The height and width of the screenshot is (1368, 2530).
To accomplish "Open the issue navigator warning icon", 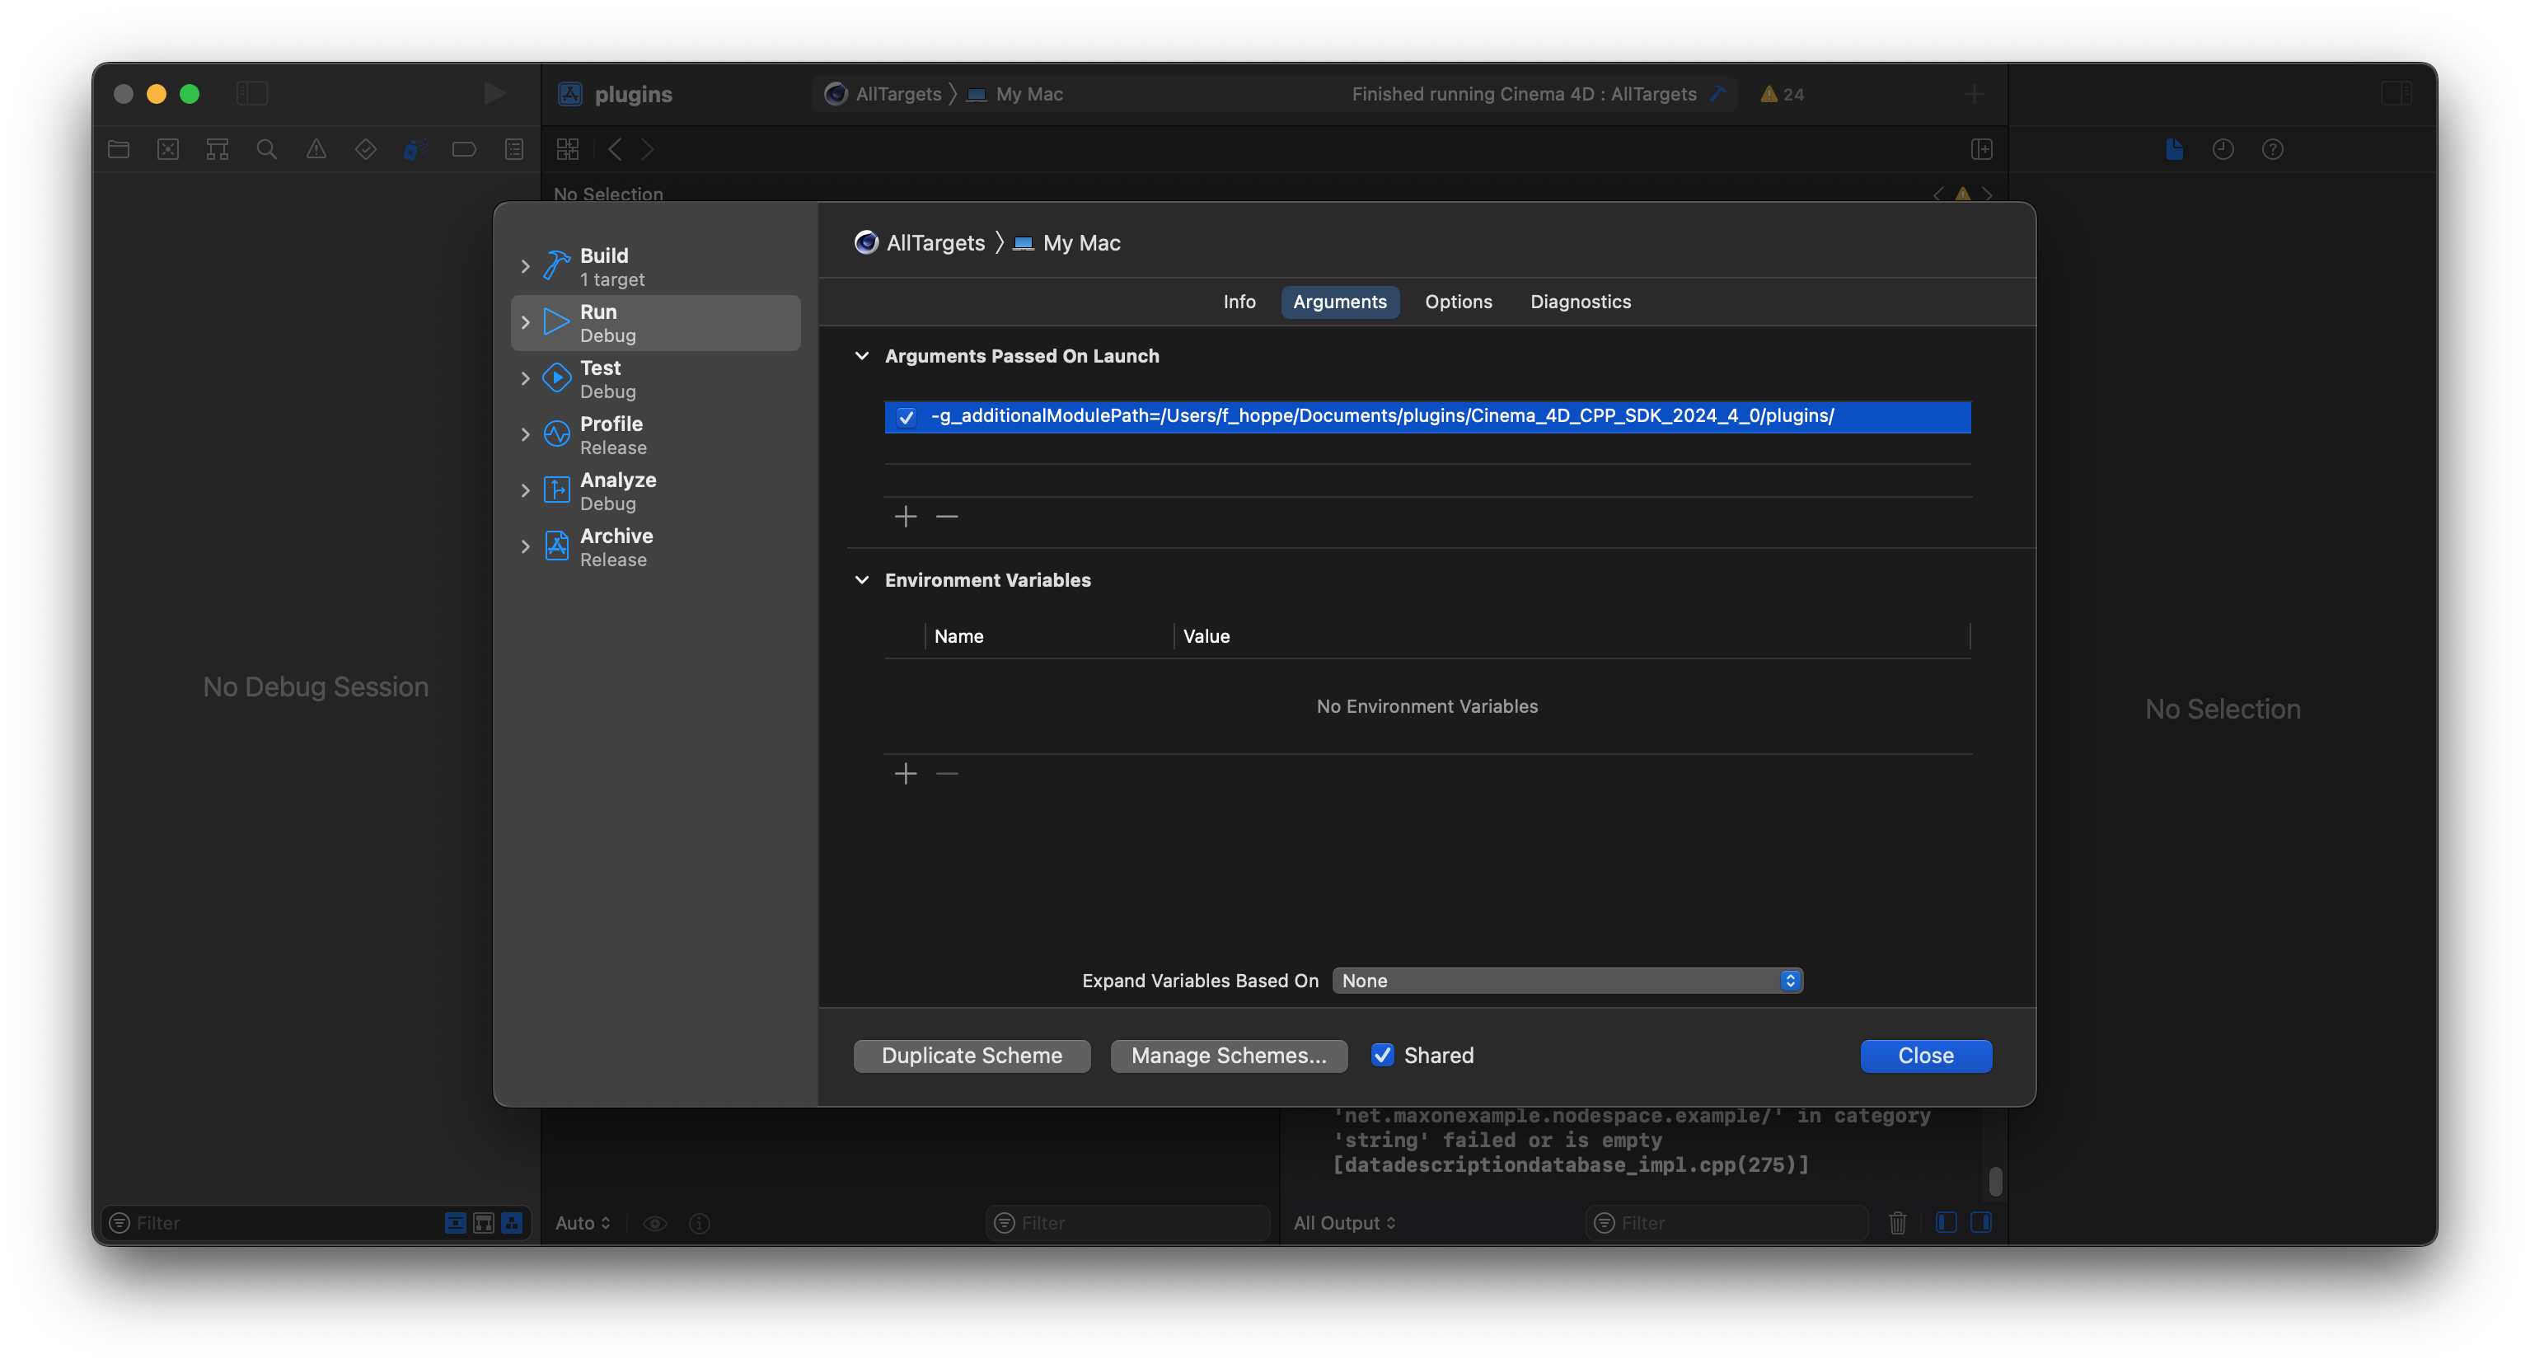I will (316, 149).
